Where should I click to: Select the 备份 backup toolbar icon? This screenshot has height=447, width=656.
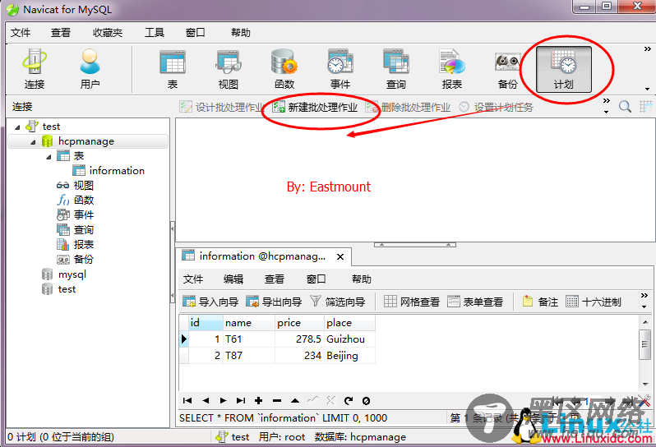click(507, 69)
